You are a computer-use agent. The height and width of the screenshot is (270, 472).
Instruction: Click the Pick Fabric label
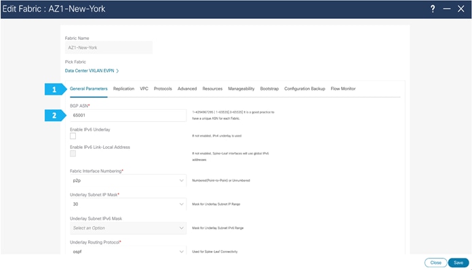[75, 62]
